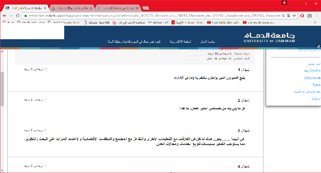Close the active Blackboard tab
Viewport: 321px width, 173px height.
(x=45, y=8)
